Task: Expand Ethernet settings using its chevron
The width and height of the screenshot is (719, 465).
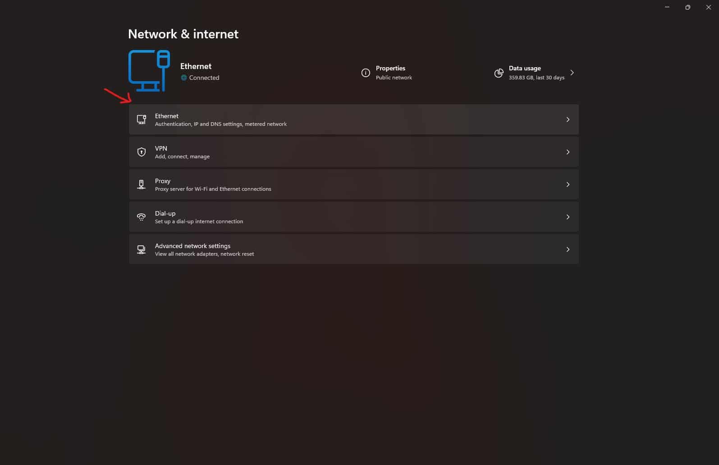Action: tap(568, 120)
